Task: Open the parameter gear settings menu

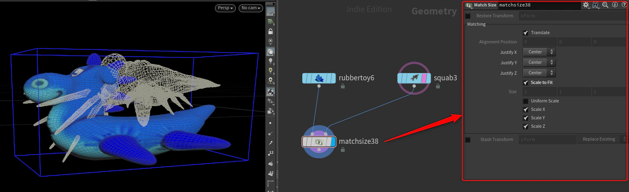Action: 586,5
